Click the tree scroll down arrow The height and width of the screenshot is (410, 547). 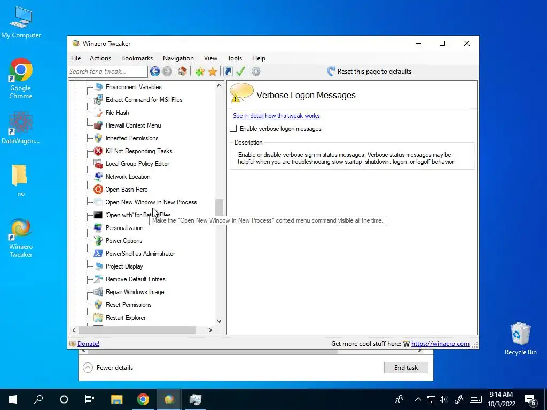pos(219,321)
